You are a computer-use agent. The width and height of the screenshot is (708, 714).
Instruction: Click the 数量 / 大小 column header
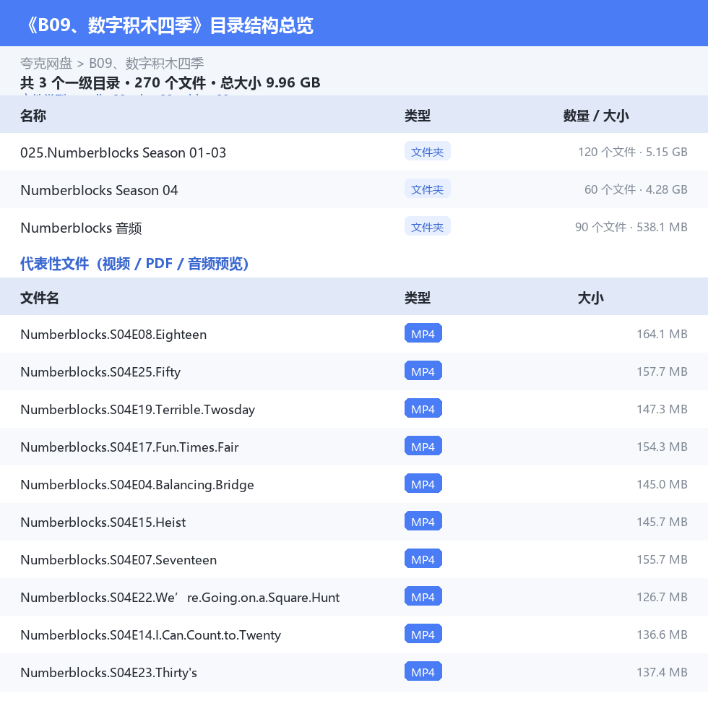tap(596, 116)
